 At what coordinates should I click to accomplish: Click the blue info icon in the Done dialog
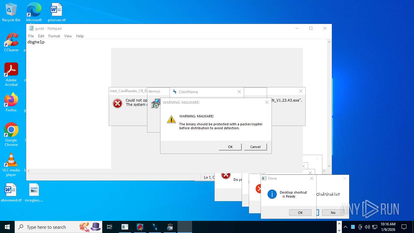coord(272,194)
